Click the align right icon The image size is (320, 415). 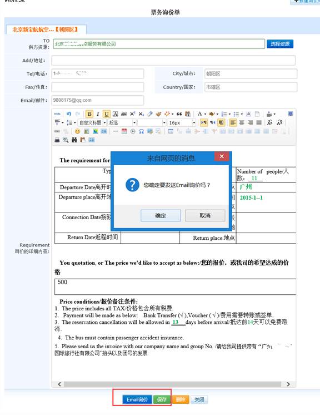(250, 122)
